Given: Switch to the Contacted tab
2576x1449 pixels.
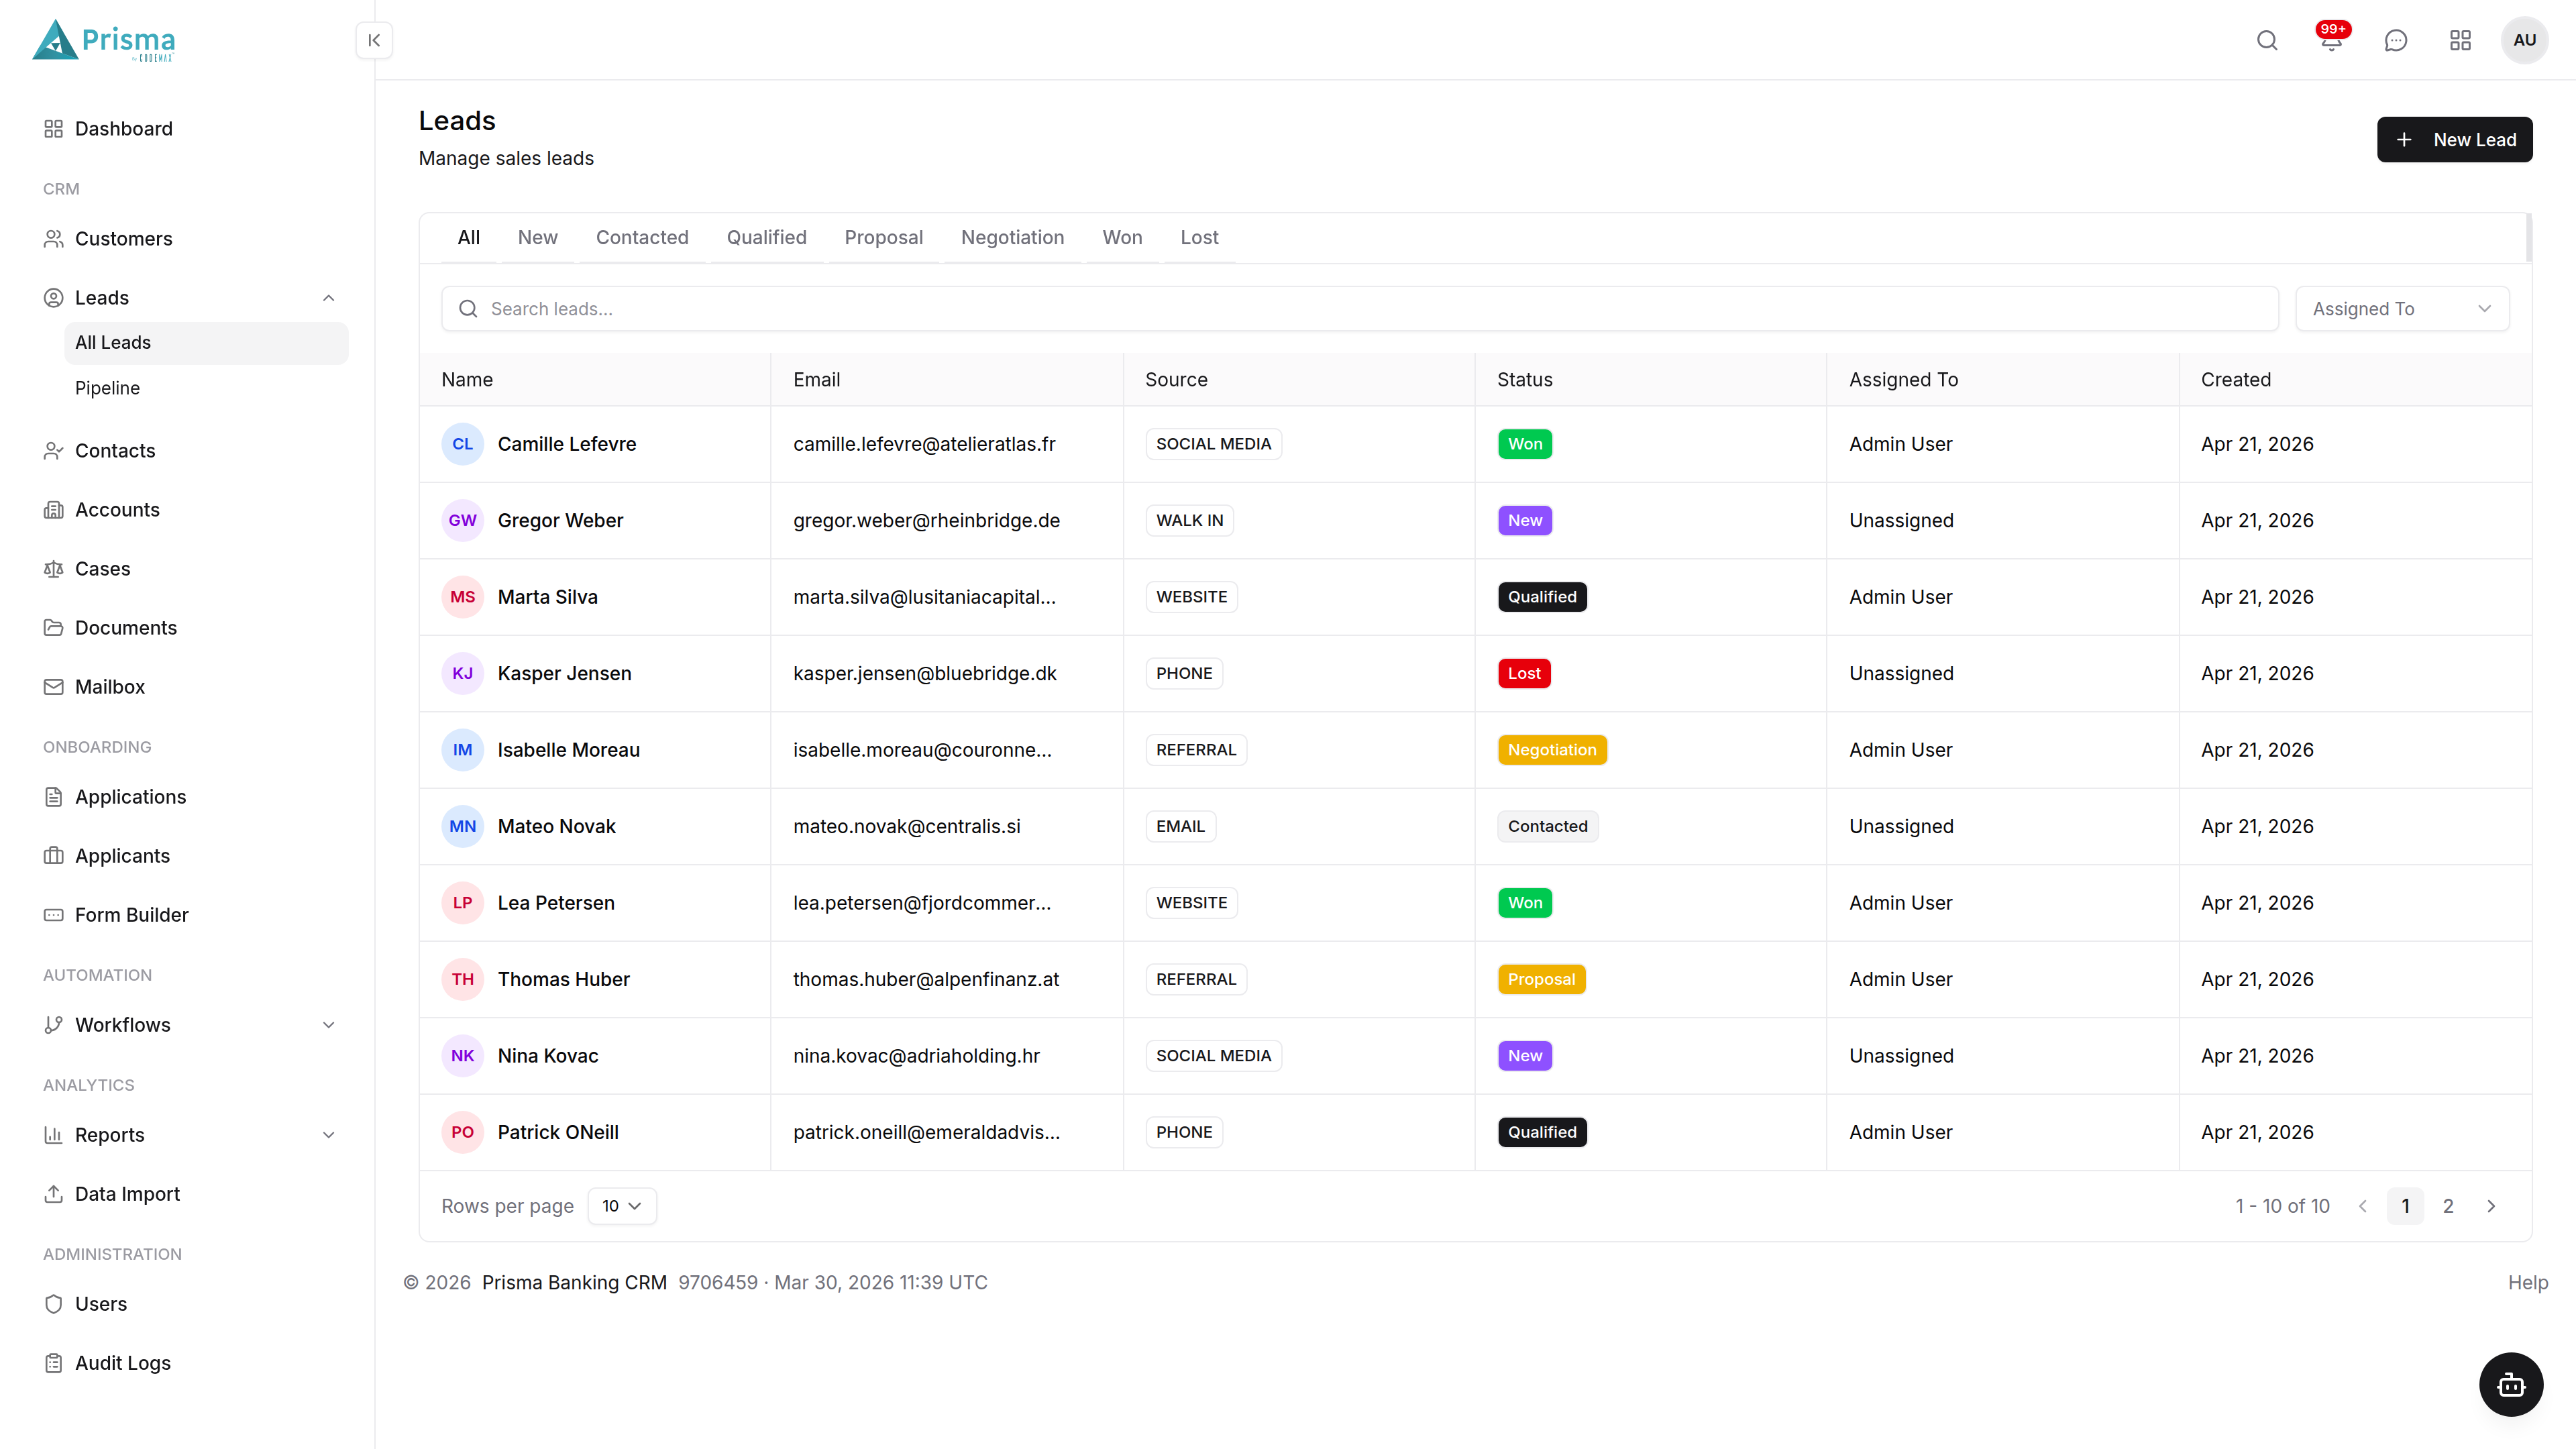Looking at the screenshot, I should [642, 238].
